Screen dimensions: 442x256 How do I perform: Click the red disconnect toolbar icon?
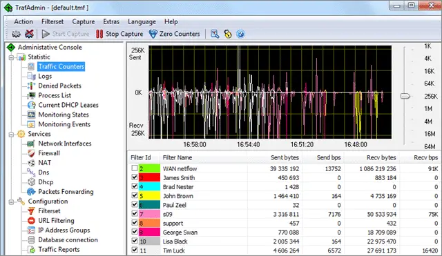29,34
